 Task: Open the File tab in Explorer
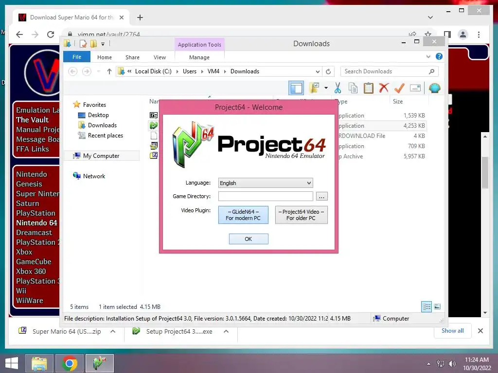tap(77, 57)
